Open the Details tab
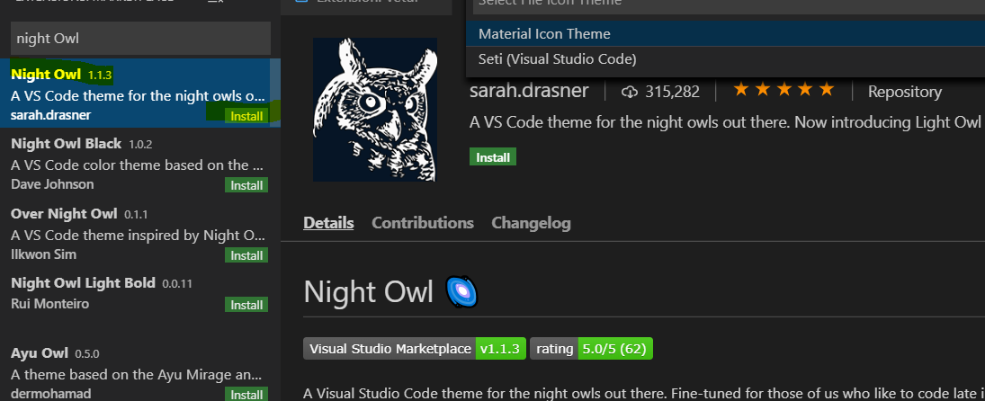The height and width of the screenshot is (401, 985). click(x=328, y=223)
